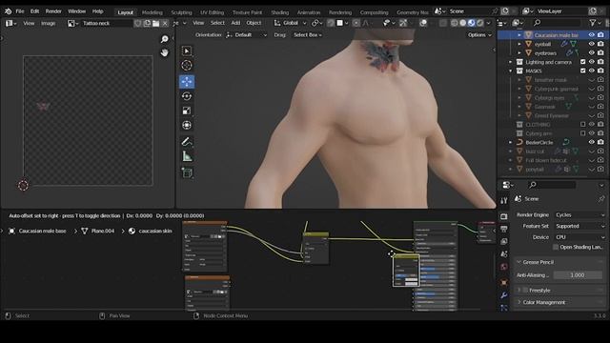Viewport: 610px width, 343px height.
Task: Select the Cursor tool in viewport toolbar
Action: tap(187, 66)
